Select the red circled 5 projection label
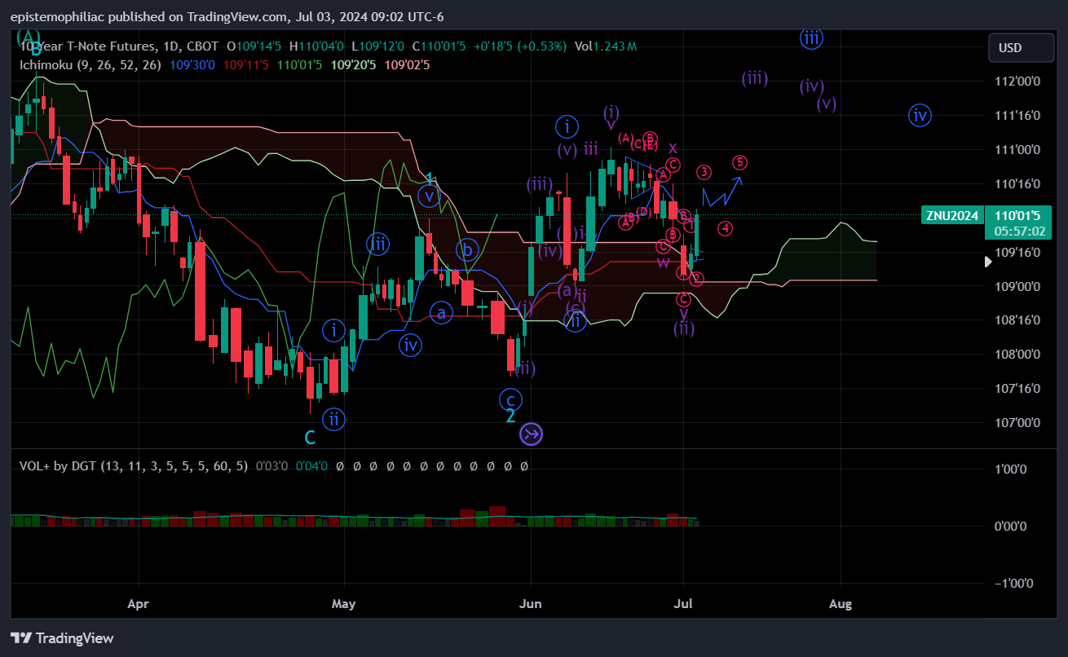Image resolution: width=1068 pixels, height=657 pixels. click(739, 161)
